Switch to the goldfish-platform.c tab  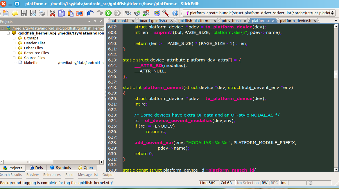point(195,21)
